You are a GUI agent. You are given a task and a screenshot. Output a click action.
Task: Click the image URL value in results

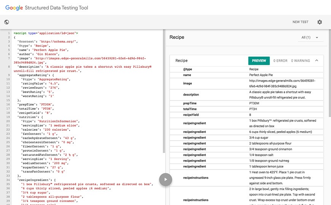coord(282,83)
